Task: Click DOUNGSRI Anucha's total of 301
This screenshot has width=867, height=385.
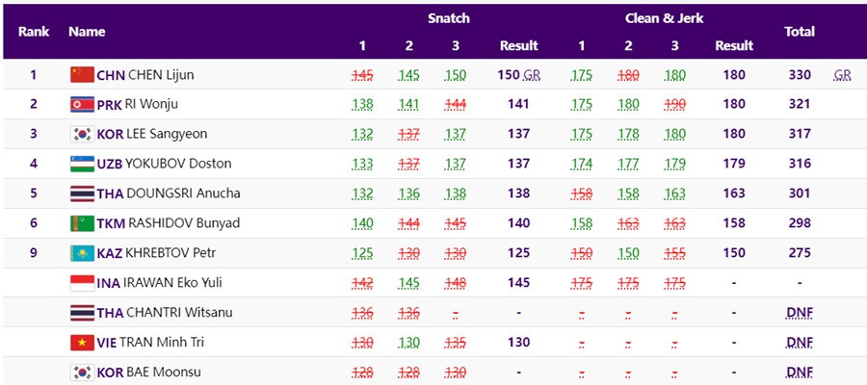Action: [800, 193]
